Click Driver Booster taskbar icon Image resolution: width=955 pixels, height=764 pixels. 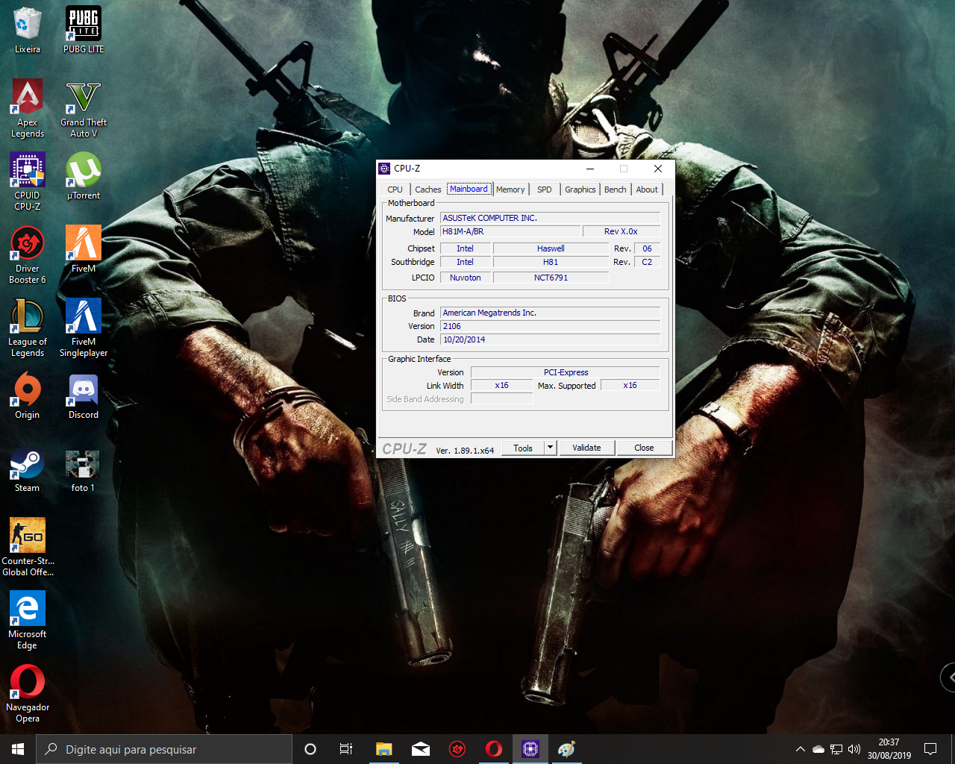457,749
